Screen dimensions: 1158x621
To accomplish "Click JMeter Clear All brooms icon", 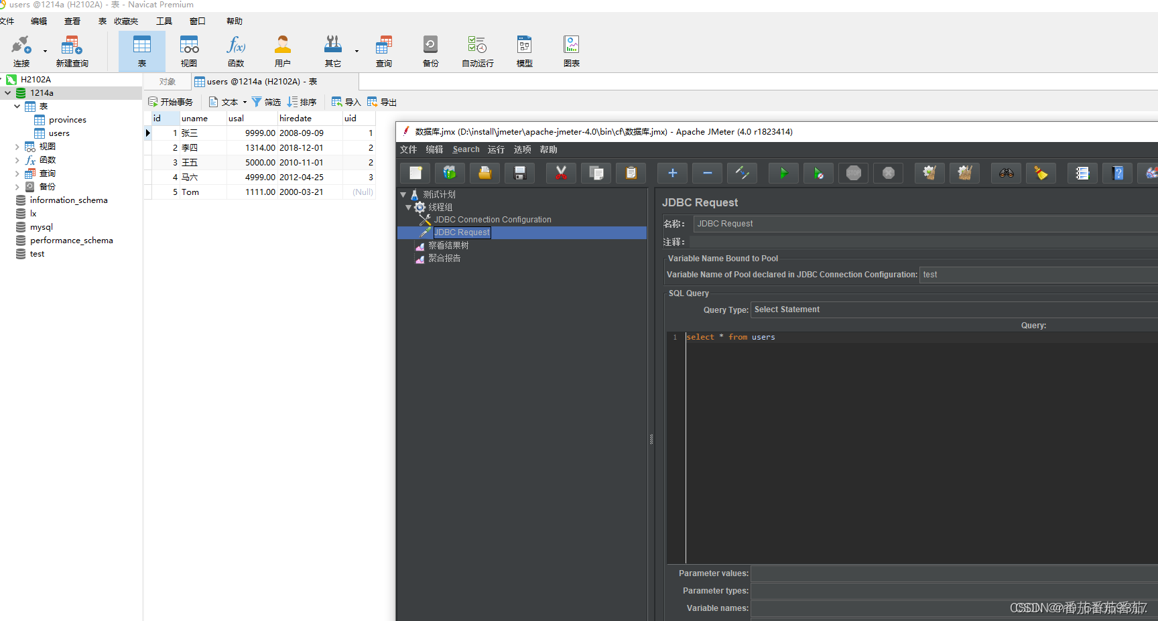I will pyautogui.click(x=965, y=173).
